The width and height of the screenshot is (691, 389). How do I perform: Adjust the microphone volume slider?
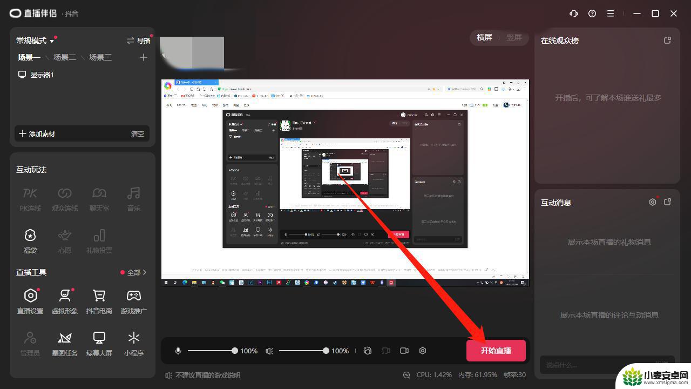212,351
